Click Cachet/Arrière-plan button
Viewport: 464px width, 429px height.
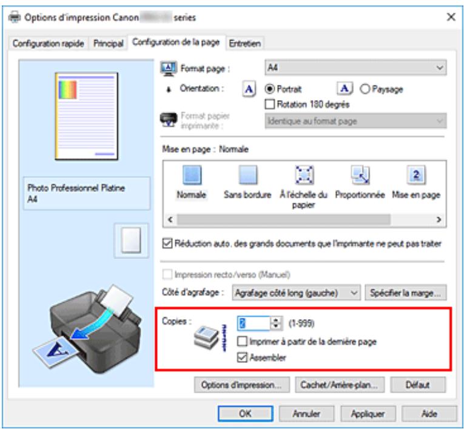coord(340,385)
